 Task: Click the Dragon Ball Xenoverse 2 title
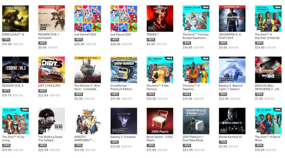pyautogui.click(x=268, y=87)
